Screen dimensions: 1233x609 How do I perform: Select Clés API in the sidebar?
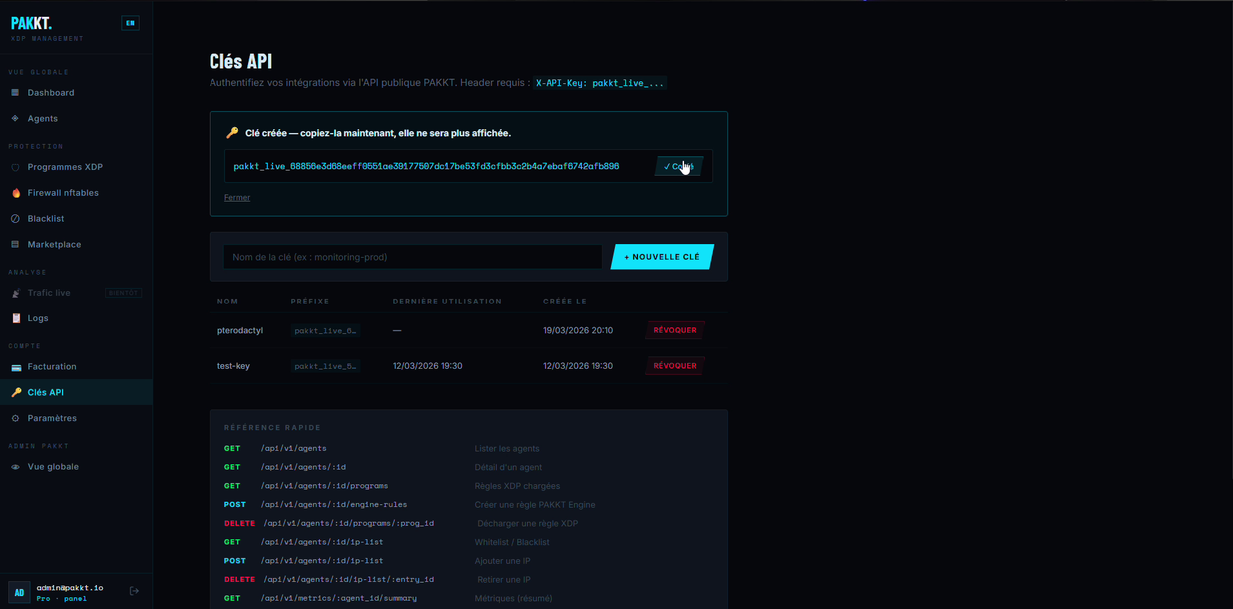[46, 393]
